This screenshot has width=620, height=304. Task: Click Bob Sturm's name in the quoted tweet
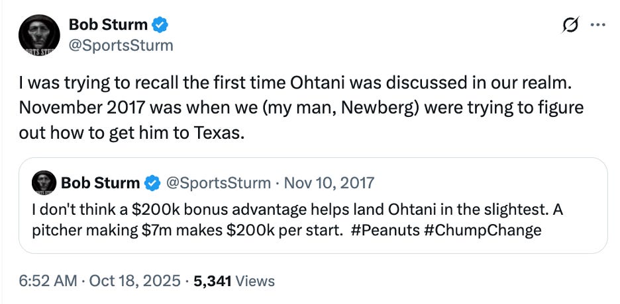tap(100, 182)
